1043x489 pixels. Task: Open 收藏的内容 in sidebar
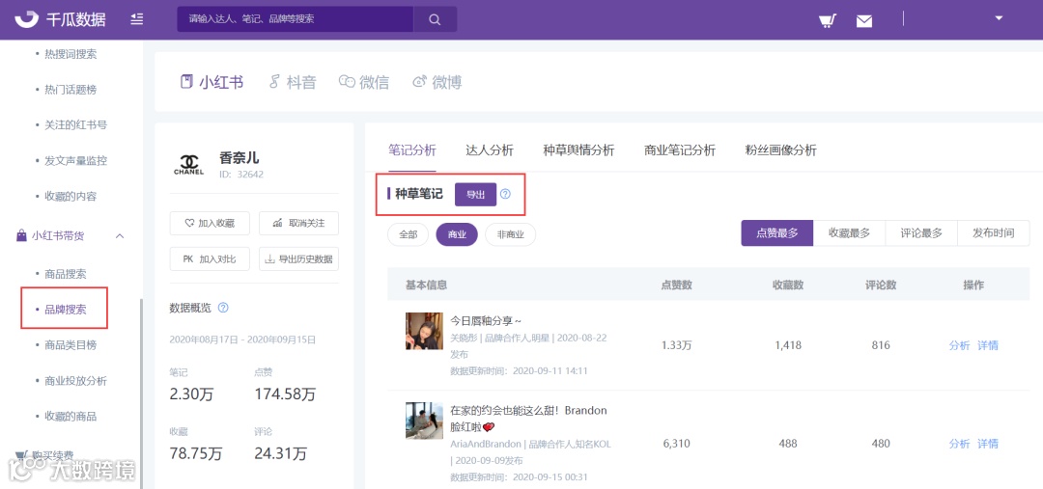(x=70, y=197)
